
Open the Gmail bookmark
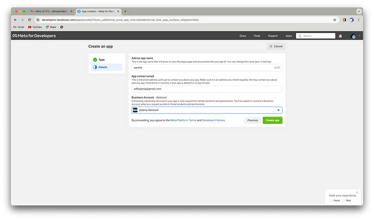coord(19,27)
